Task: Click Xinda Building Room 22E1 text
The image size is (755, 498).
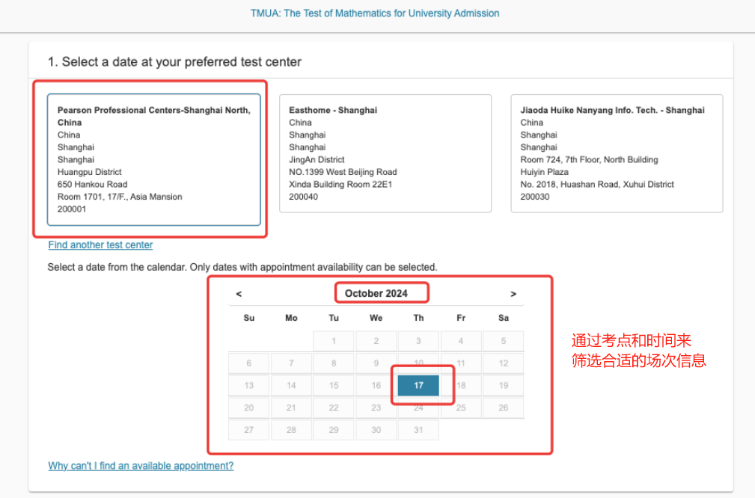Action: click(340, 184)
